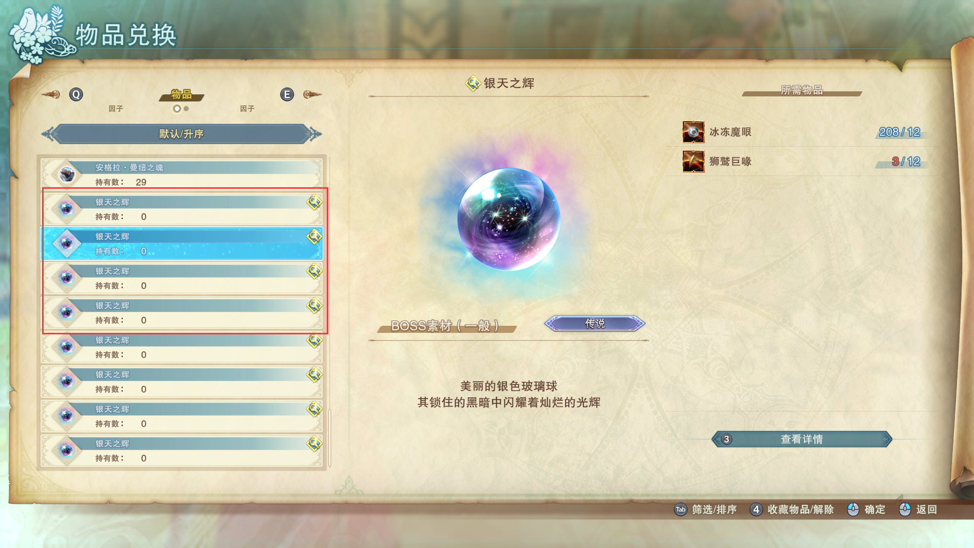Click the 狮鹫巨喙 material icon

point(693,161)
